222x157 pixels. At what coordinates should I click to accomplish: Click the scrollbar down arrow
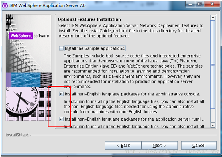point(213,125)
